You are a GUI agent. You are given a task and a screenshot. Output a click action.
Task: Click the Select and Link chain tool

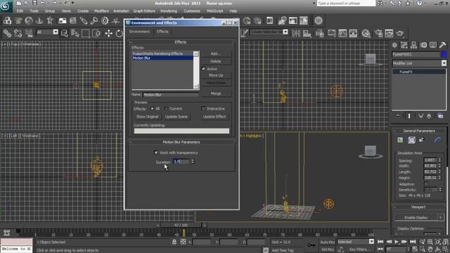click(x=7, y=33)
